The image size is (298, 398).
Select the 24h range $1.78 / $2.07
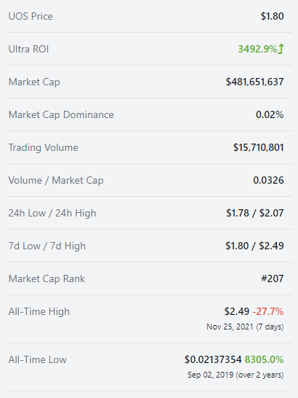pos(255,213)
